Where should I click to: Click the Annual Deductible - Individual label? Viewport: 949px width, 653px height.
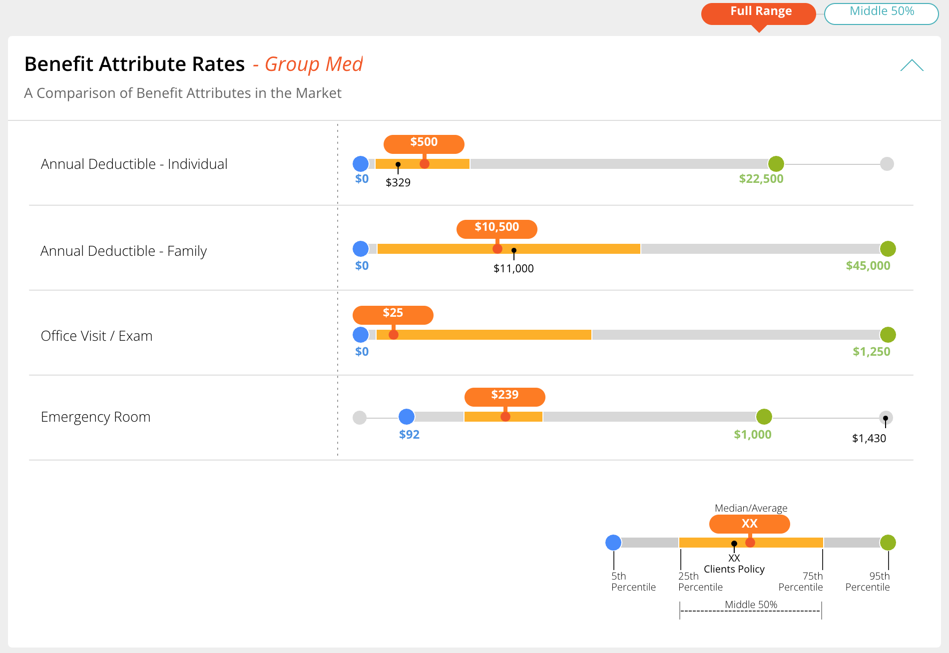pos(134,164)
